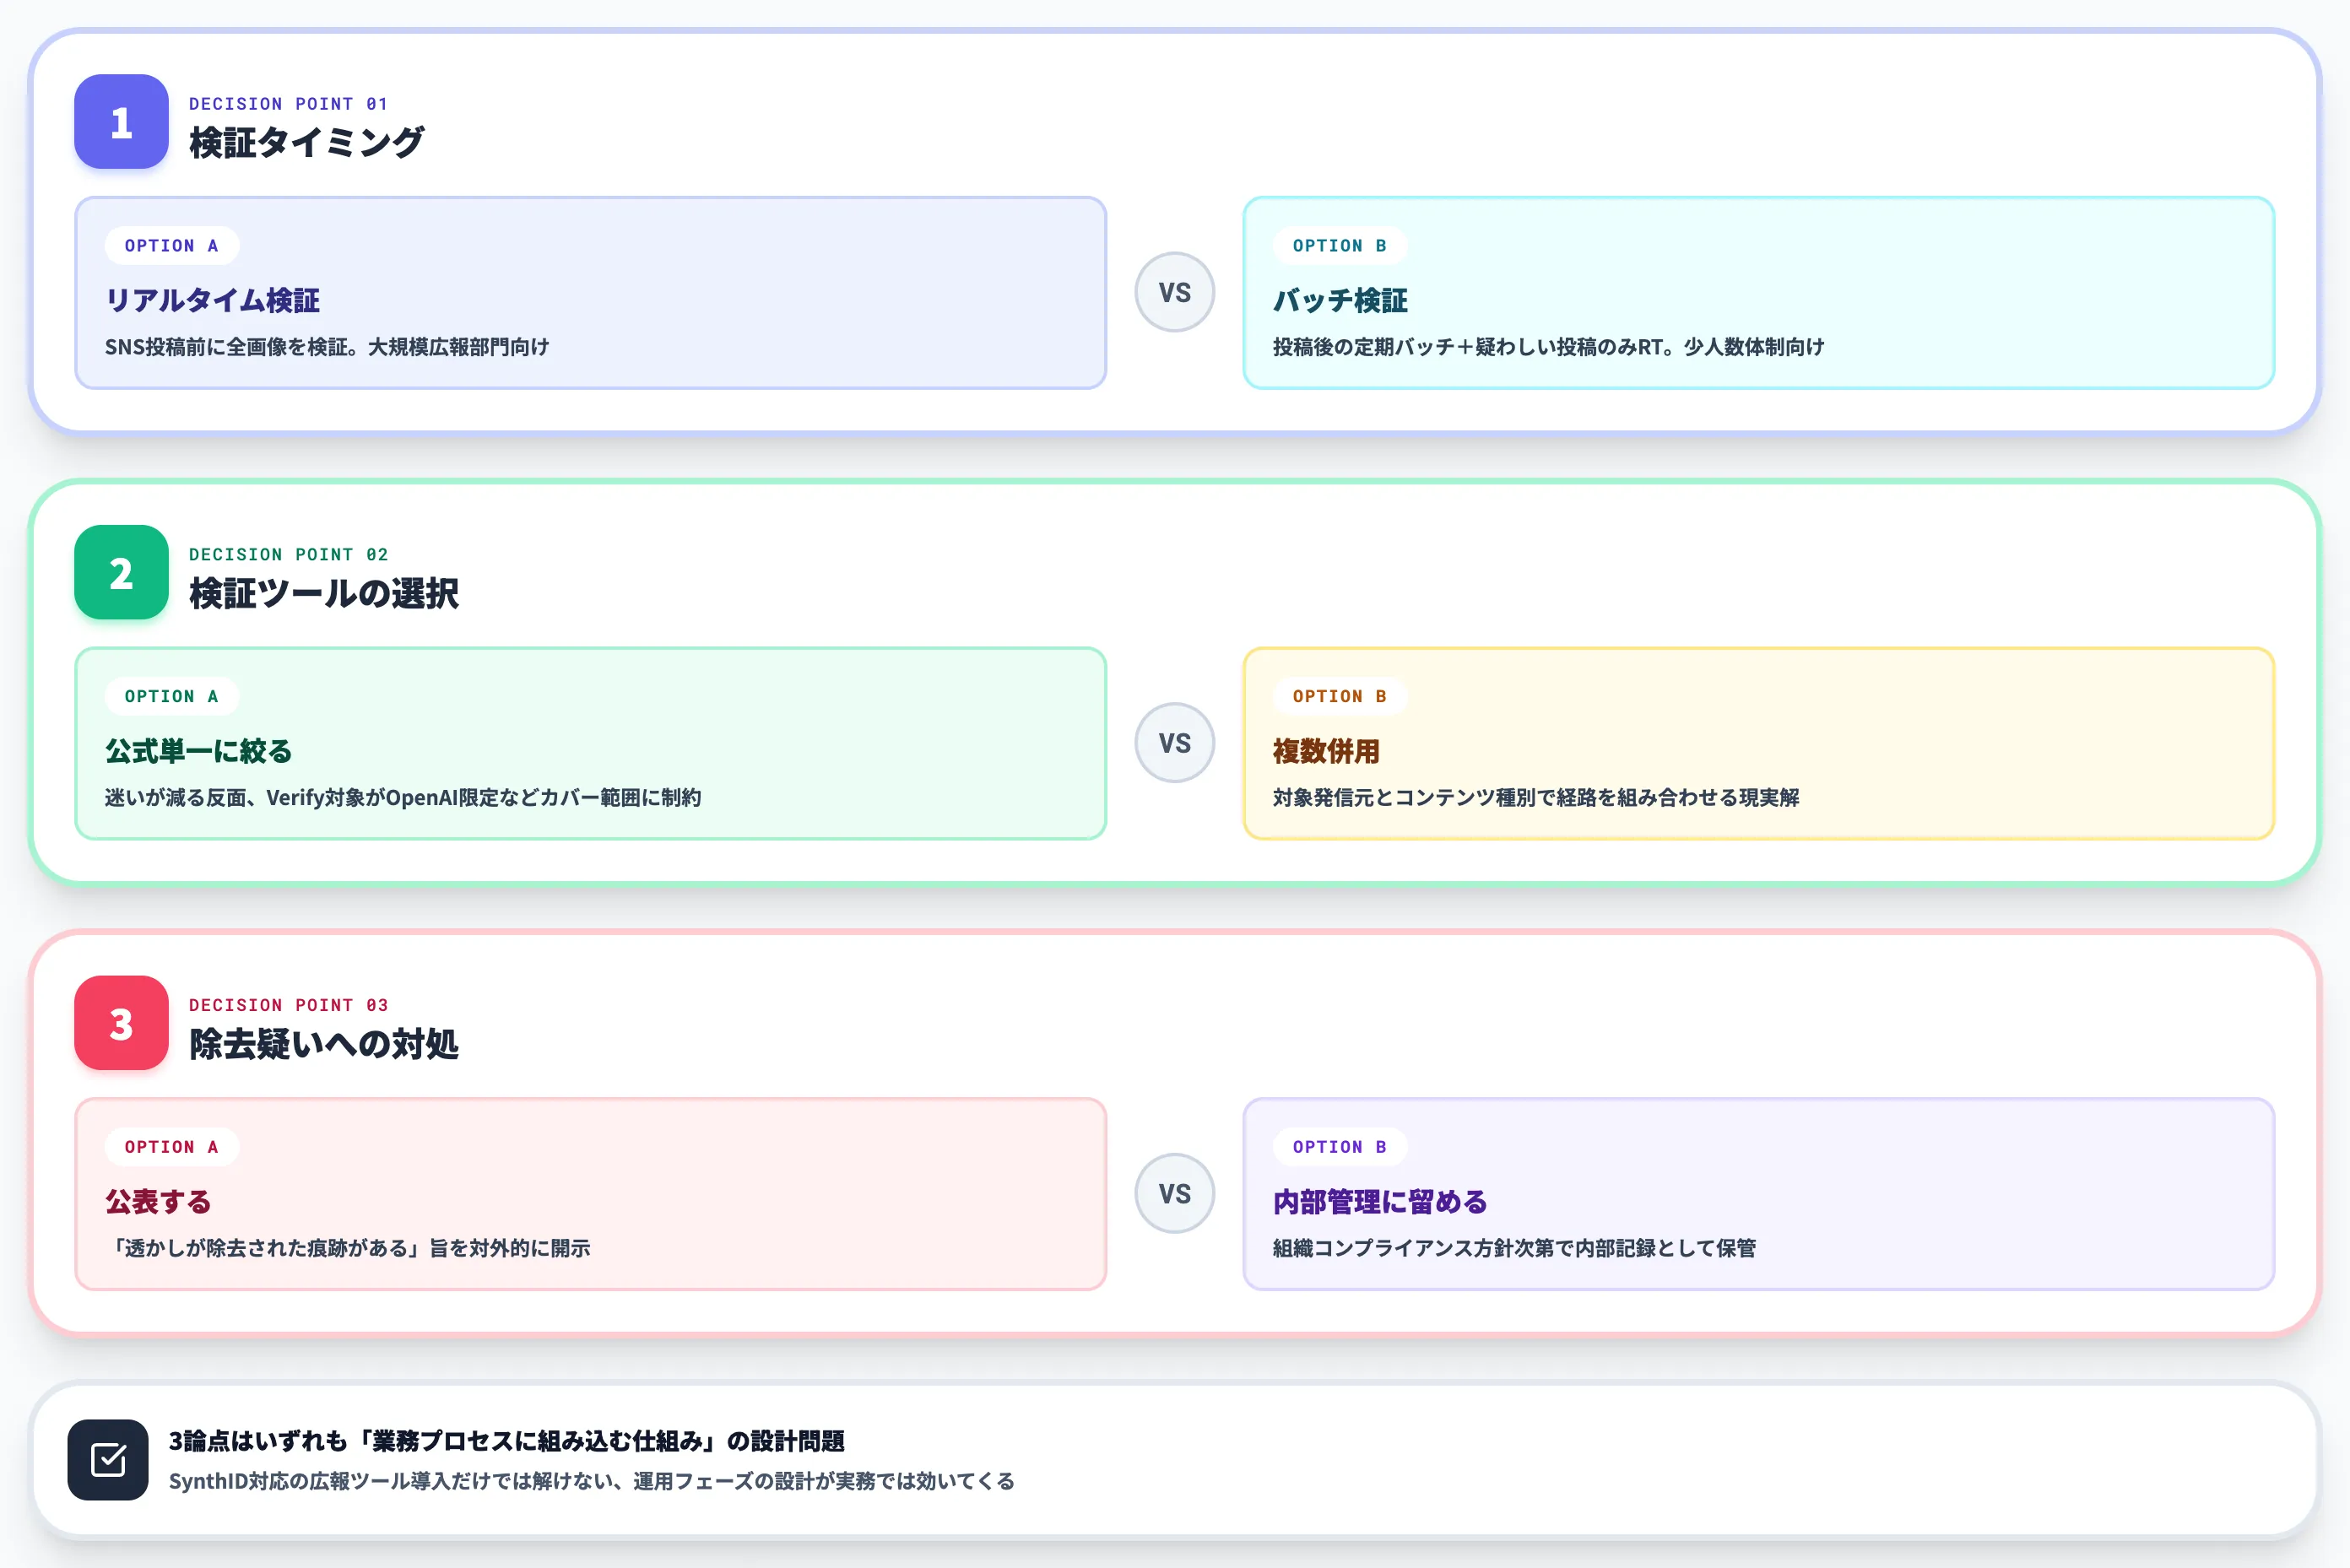Pick the 公表する option title

158,1202
